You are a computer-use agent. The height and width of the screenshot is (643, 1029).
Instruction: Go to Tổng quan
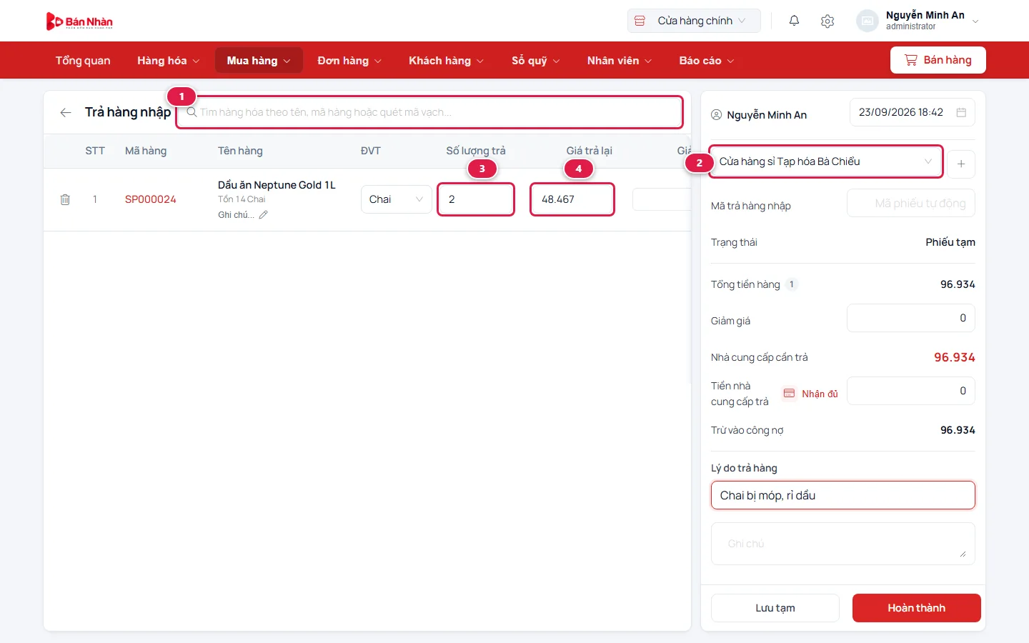click(83, 61)
